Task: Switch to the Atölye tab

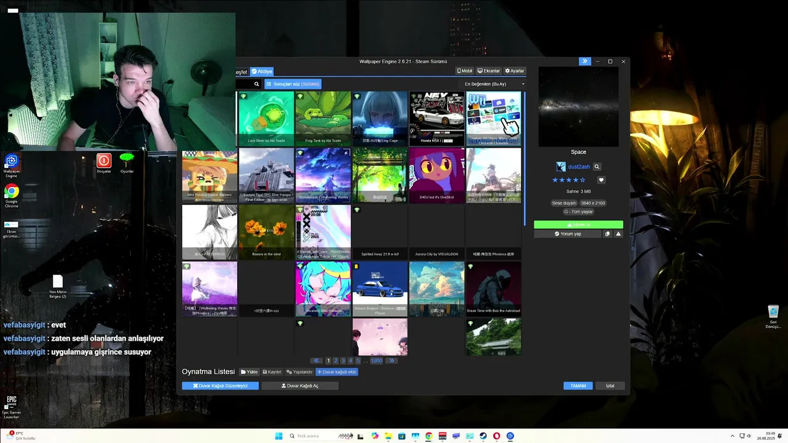Action: point(262,71)
